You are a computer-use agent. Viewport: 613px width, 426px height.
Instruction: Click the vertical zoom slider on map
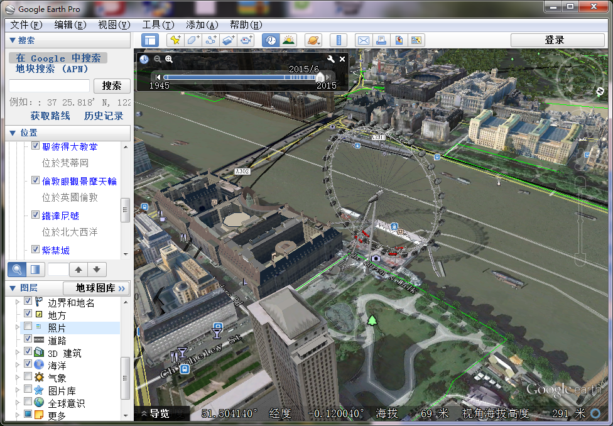581,221
